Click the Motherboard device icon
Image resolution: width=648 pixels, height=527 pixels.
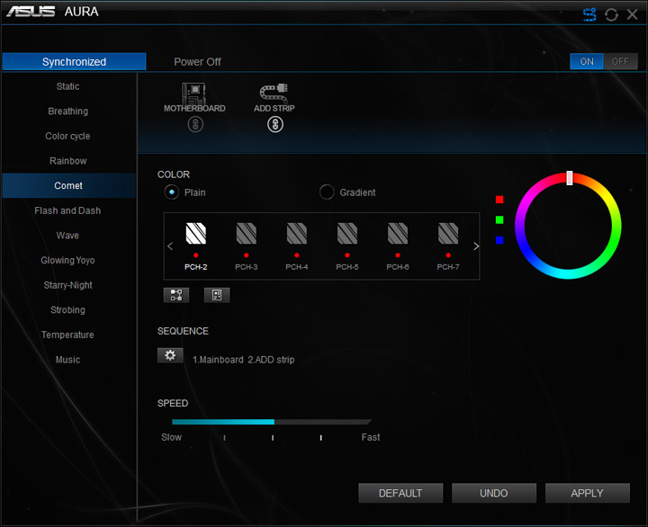(194, 94)
